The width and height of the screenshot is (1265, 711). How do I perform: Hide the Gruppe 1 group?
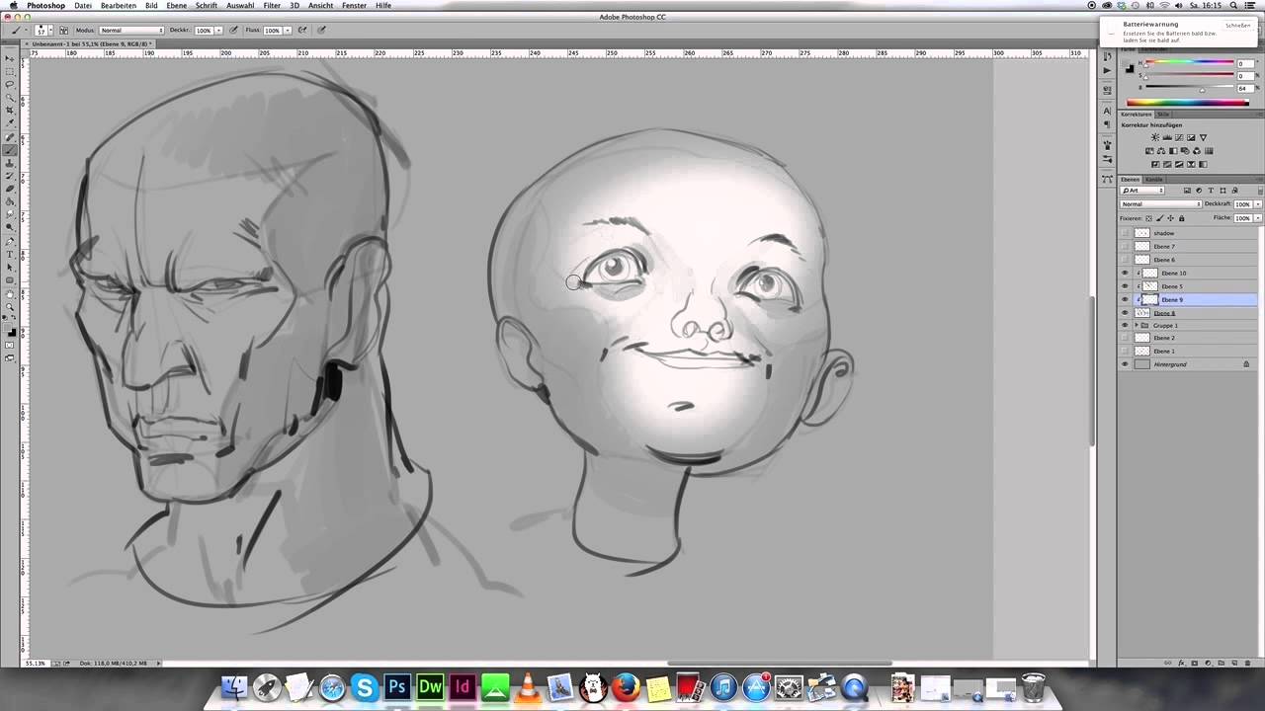[1125, 325]
